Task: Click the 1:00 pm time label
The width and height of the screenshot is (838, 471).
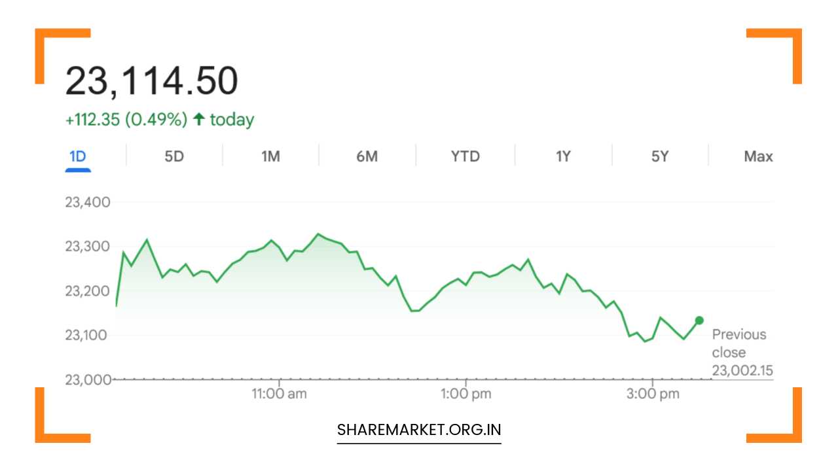Action: pos(466,393)
